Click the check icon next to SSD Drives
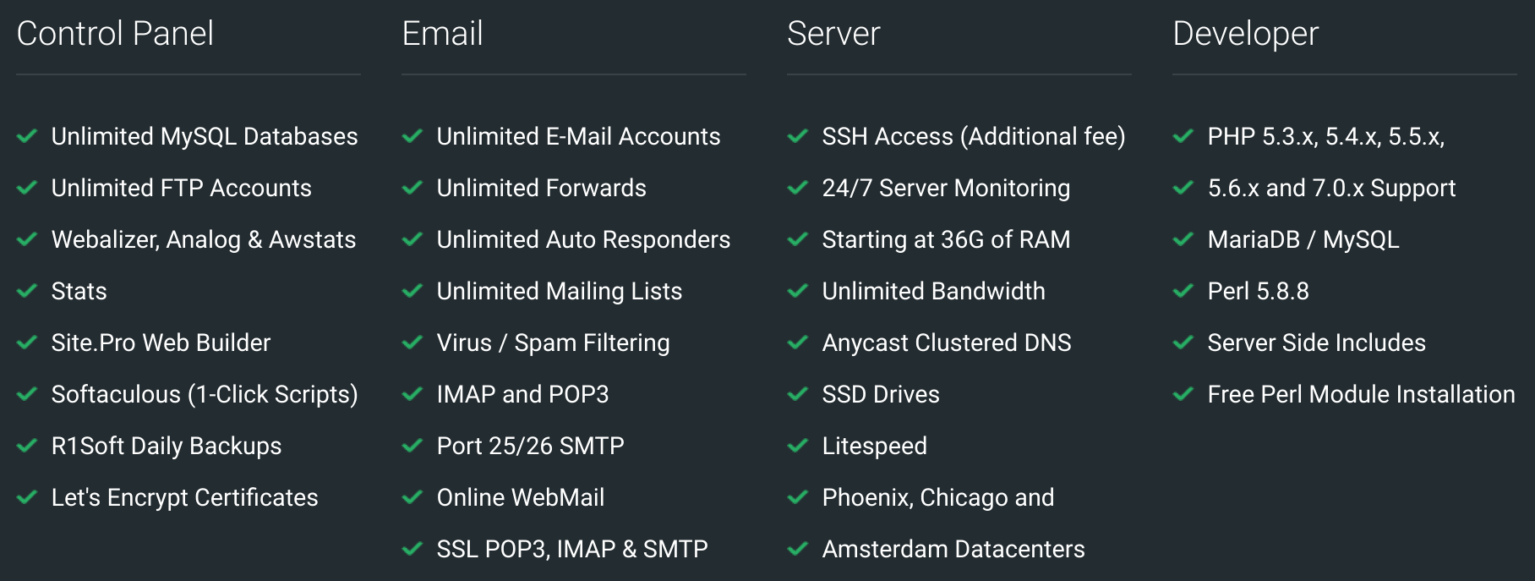Screen dimensions: 1535x581 [798, 394]
